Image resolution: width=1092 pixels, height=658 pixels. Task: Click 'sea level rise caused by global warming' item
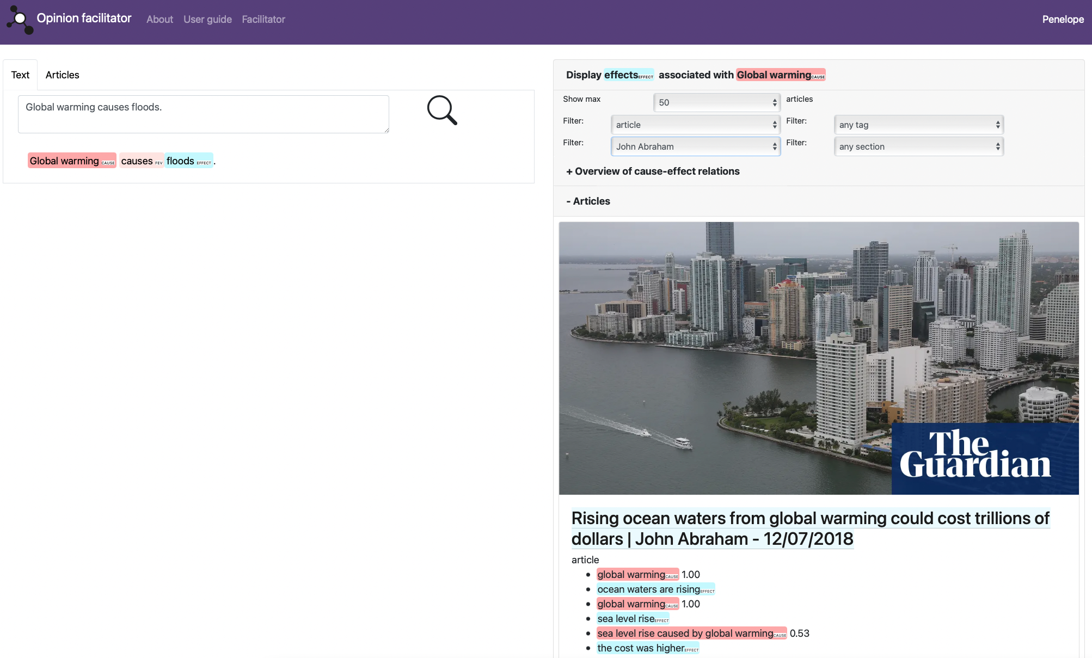(691, 634)
